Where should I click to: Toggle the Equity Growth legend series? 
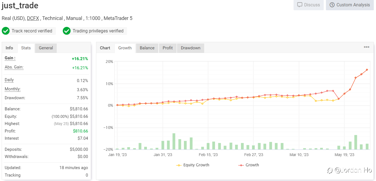click(193, 165)
